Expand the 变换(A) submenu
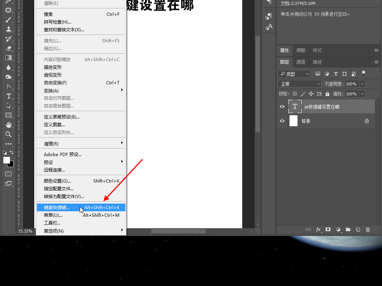The image size is (382, 286). pyautogui.click(x=81, y=91)
